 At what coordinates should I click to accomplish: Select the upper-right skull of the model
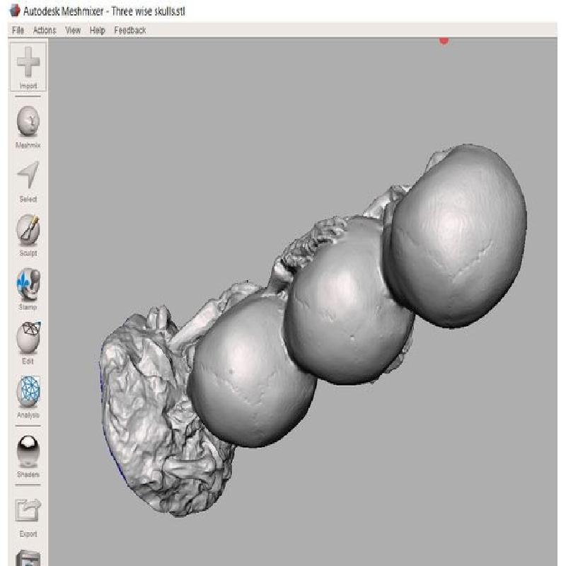(458, 233)
